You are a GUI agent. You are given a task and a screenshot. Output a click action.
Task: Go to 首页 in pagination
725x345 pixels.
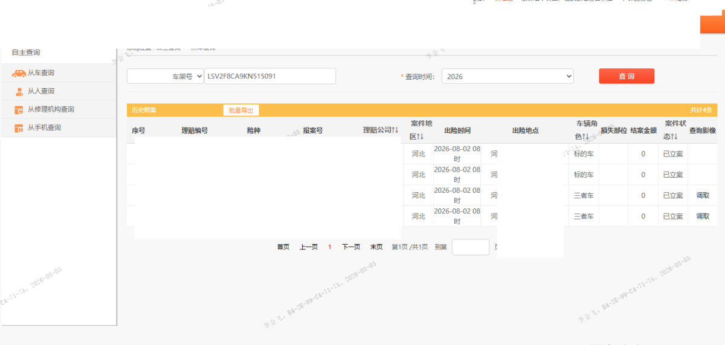click(x=283, y=247)
